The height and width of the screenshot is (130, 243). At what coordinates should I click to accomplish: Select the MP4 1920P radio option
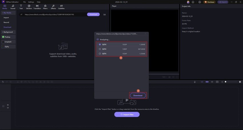(x=100, y=45)
